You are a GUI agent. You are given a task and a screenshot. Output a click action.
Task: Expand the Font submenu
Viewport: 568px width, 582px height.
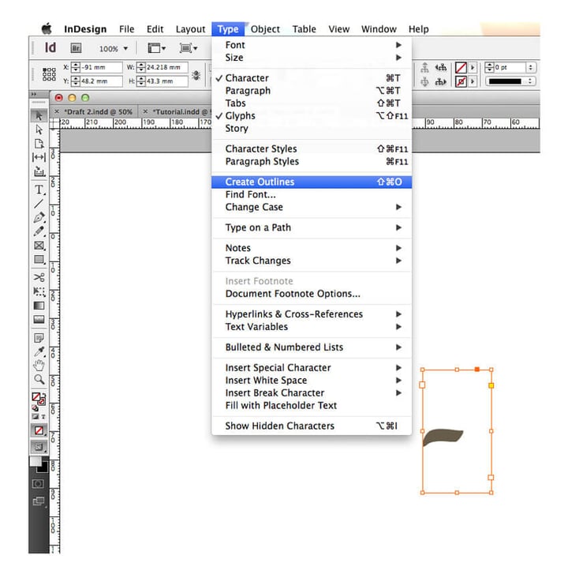pos(312,45)
